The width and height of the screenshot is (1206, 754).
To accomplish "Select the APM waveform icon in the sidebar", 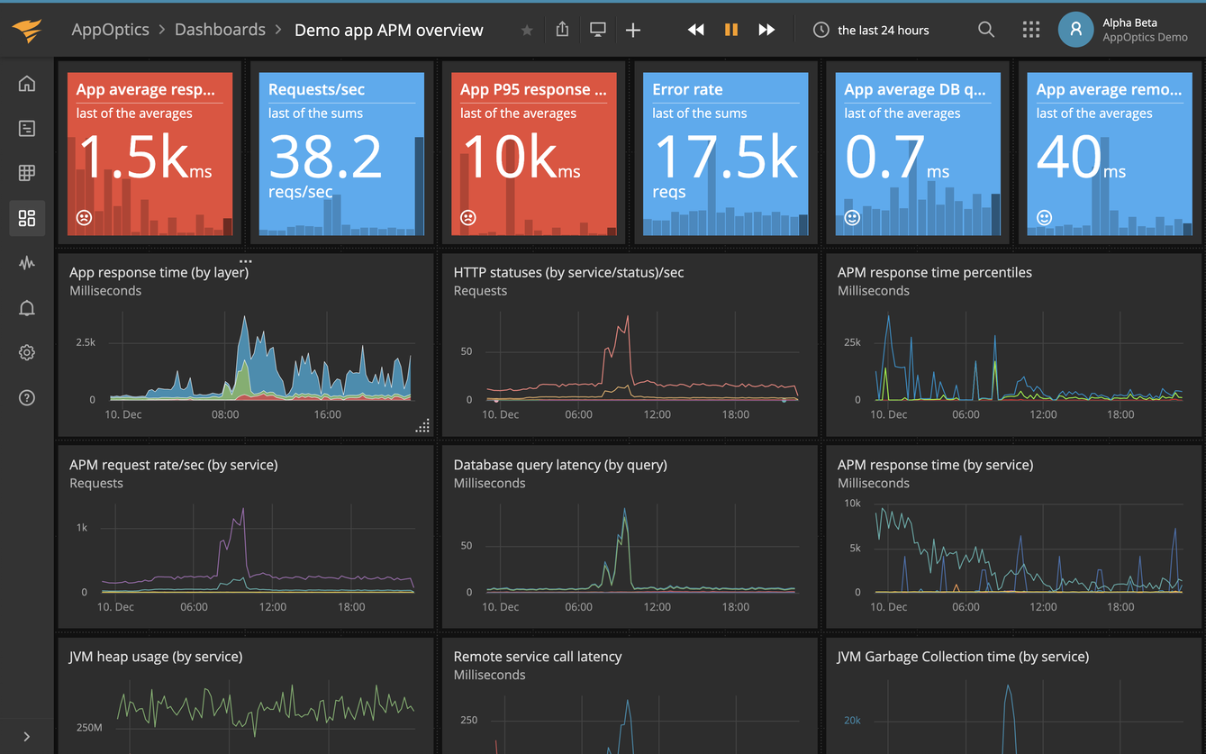I will click(26, 263).
